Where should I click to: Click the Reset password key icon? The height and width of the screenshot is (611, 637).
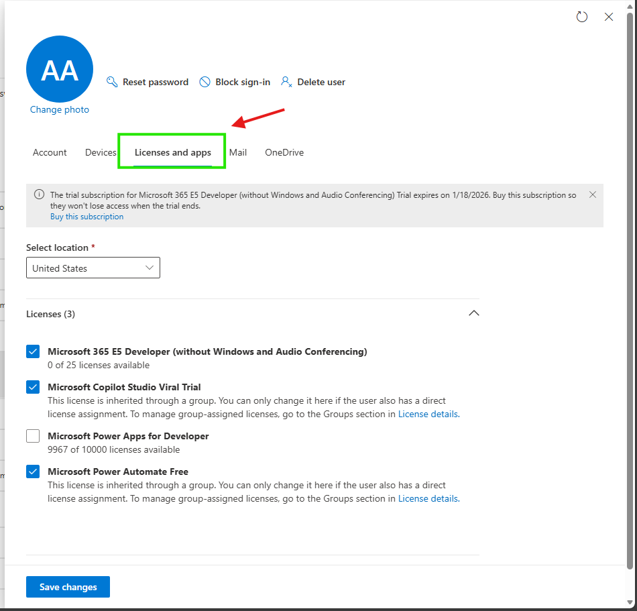click(112, 82)
